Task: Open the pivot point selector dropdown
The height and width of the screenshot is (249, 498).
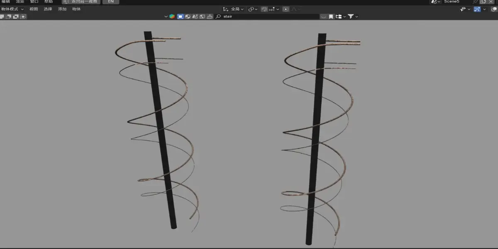Action: 253,9
